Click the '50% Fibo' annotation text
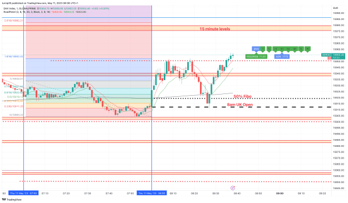Image resolution: width=348 pixels, height=203 pixels. point(242,96)
